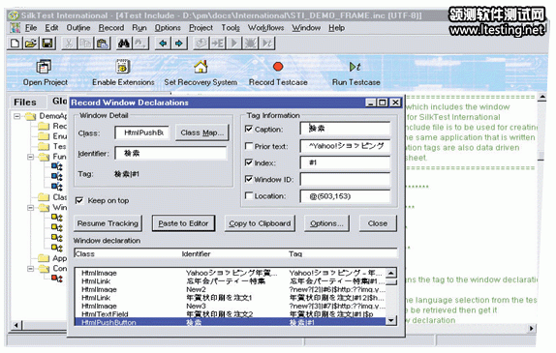Select the New2 HtmlImage row

pos(231,289)
